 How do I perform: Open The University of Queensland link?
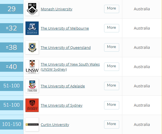(x=66, y=48)
